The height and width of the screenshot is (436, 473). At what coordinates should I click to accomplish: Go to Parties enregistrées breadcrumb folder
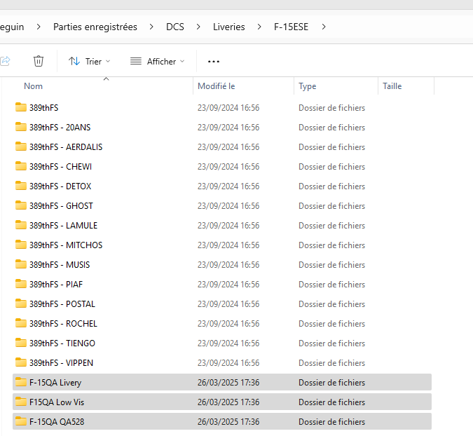click(95, 27)
